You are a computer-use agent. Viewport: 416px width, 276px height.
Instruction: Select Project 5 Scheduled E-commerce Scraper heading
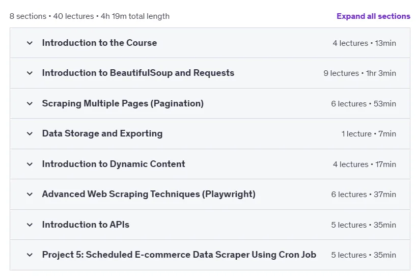(x=179, y=255)
